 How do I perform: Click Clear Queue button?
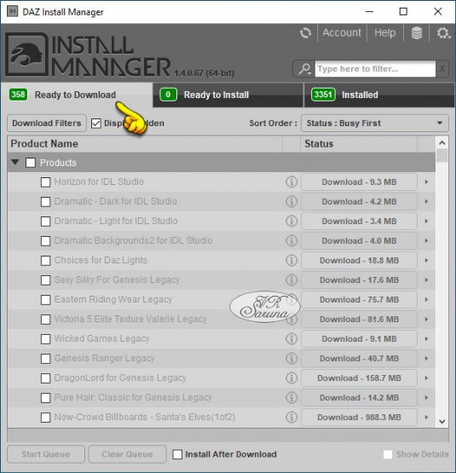(127, 454)
